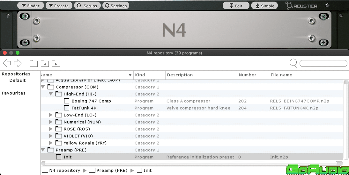Image resolution: width=349 pixels, height=175 pixels.
Task: Click 'Reference initialization preset' description
Action: click(200, 157)
